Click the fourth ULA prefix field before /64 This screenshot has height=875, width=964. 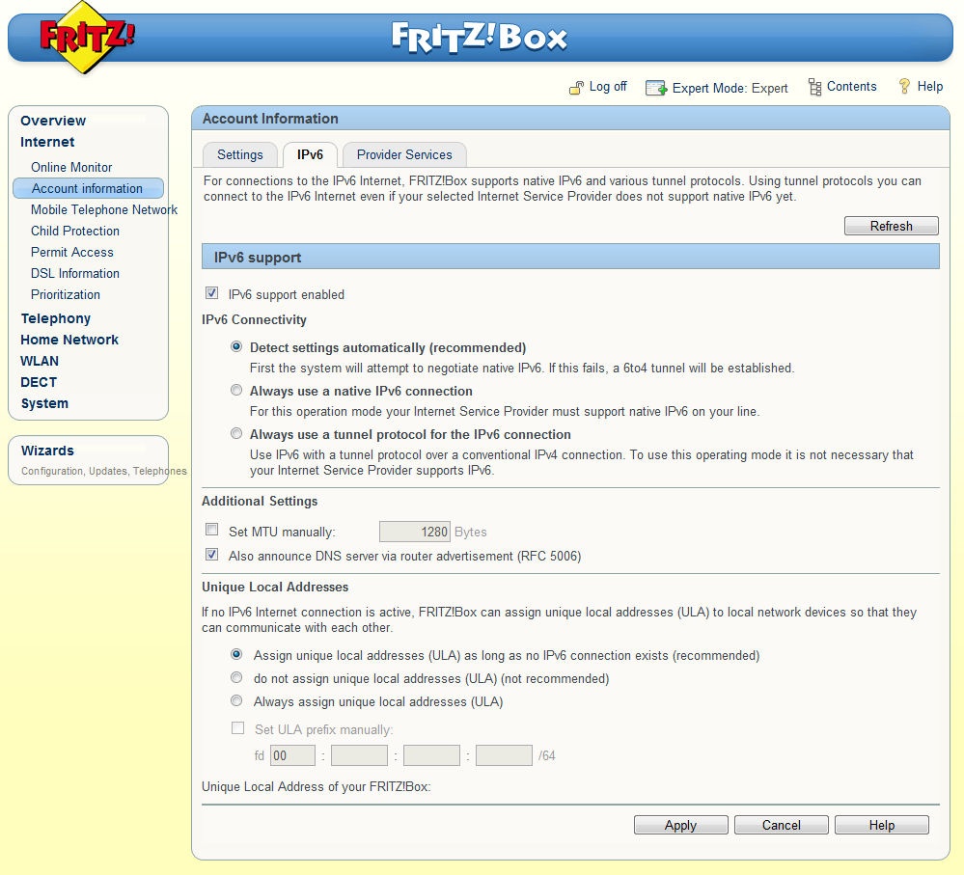coord(504,755)
